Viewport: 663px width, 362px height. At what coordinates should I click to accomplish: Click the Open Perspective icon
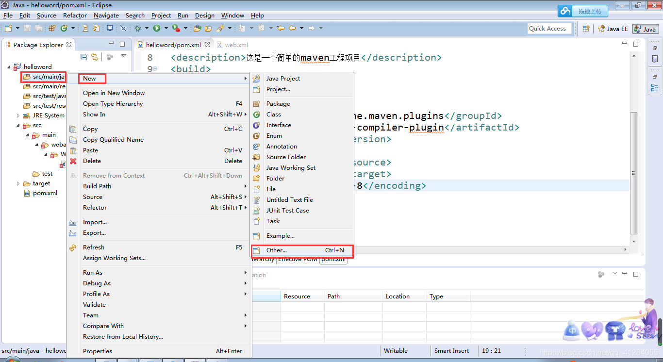pos(586,29)
